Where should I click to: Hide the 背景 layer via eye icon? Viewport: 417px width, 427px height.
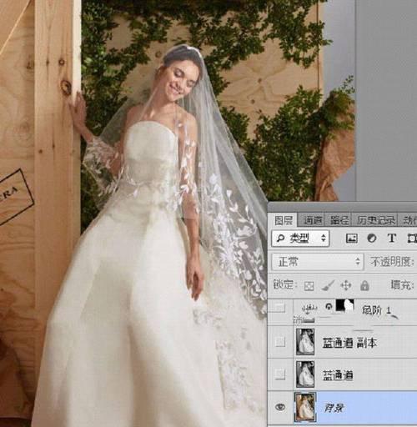[x=280, y=407]
